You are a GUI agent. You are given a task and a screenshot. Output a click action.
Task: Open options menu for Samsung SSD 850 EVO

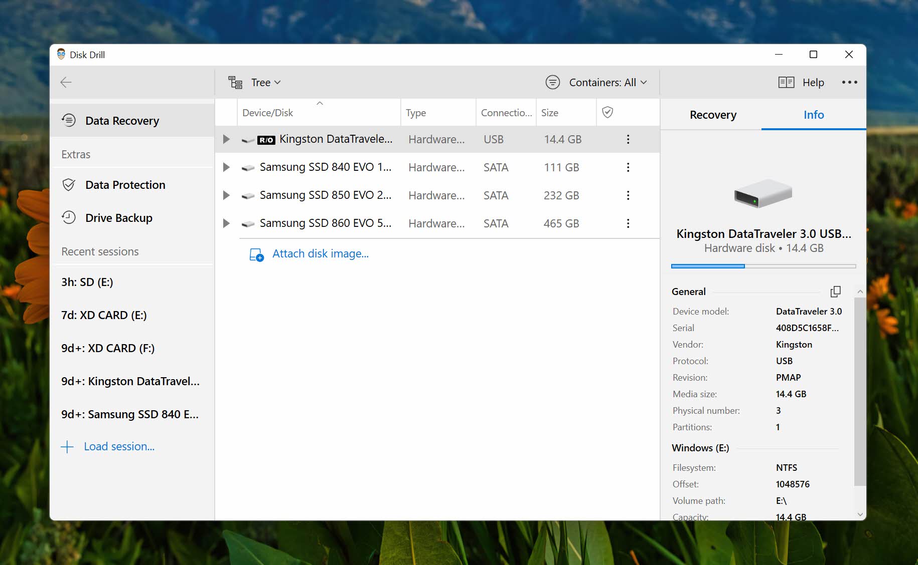point(628,195)
